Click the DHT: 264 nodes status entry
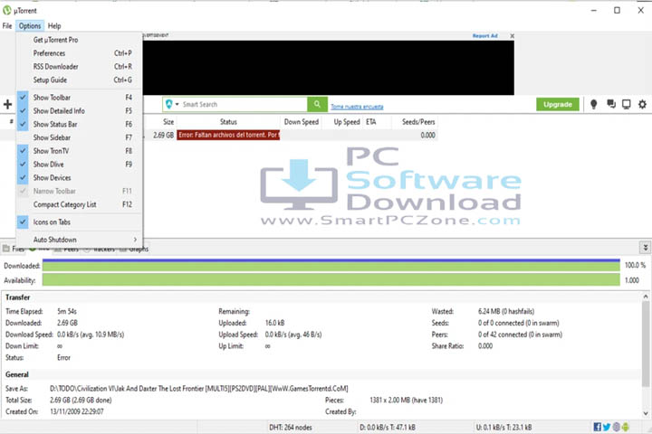Screen dimensions: 652x434 291,427
